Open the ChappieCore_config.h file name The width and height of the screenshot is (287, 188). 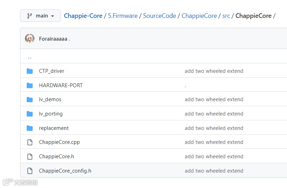(x=65, y=171)
